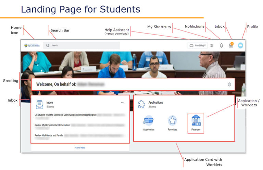
Task: Open the My Shortcuts grid icon
Action: pos(212,45)
